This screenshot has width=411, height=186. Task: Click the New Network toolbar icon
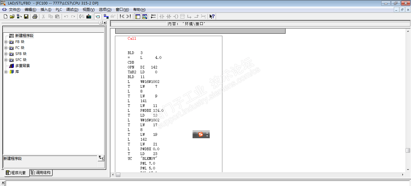coord(153,17)
